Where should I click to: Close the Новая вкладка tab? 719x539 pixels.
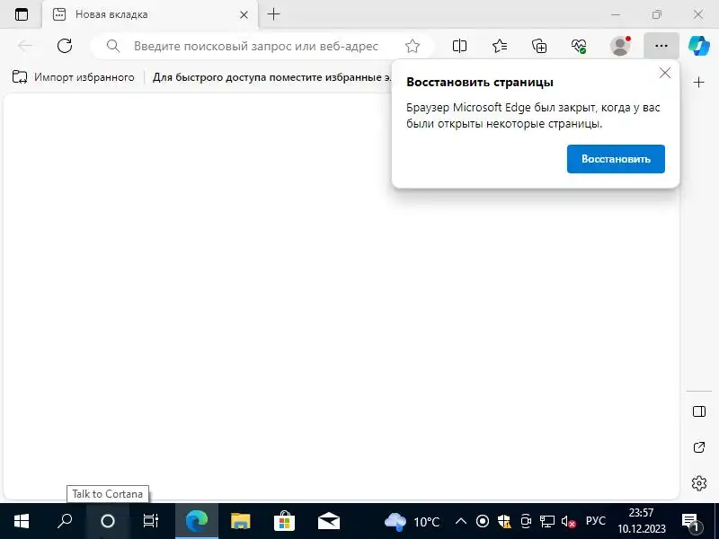point(244,14)
